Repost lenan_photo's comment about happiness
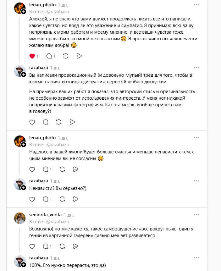 (x=60, y=169)
